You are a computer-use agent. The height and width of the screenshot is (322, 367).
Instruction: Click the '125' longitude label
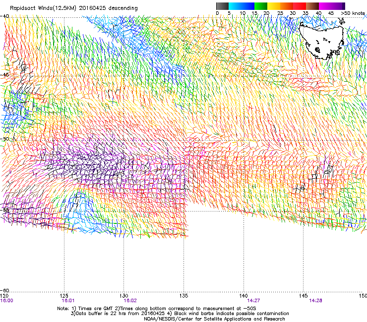click(64, 296)
